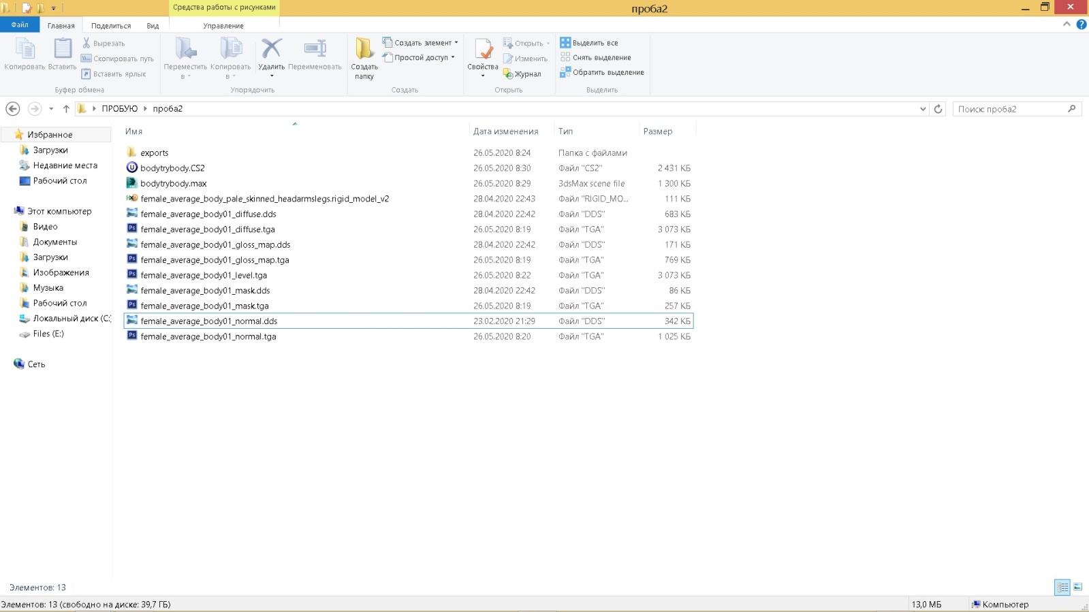Select the exports folder
Screen dimensions: 1089x612
tap(409, 152)
